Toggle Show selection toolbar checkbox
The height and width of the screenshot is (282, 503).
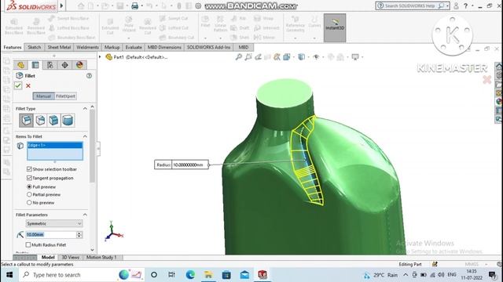pos(29,169)
